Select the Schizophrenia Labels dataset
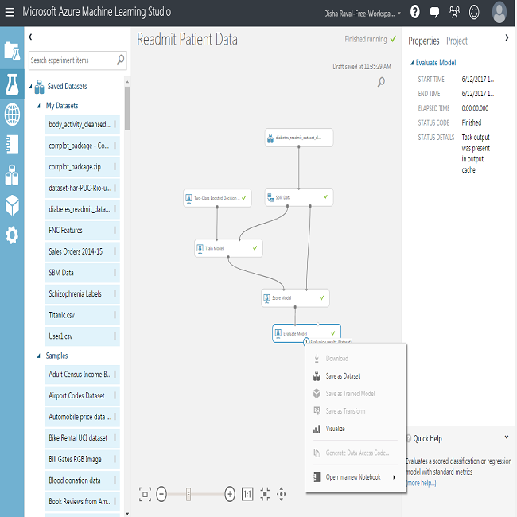Screen dimensions: 517x517 (82, 293)
